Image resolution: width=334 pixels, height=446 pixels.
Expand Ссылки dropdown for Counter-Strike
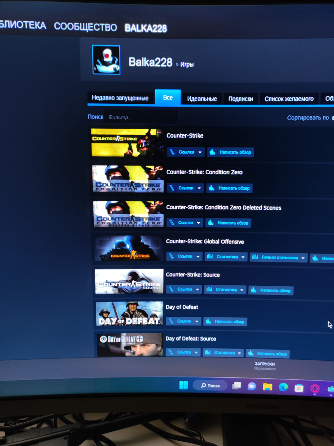(185, 152)
